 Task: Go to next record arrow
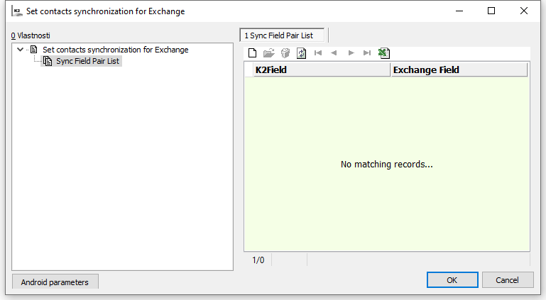point(351,53)
